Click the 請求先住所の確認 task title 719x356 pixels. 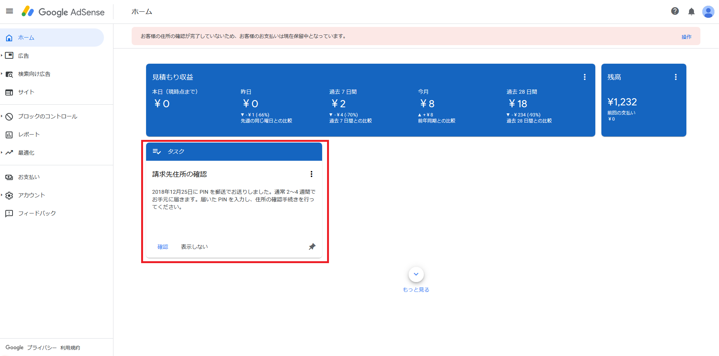pyautogui.click(x=179, y=174)
